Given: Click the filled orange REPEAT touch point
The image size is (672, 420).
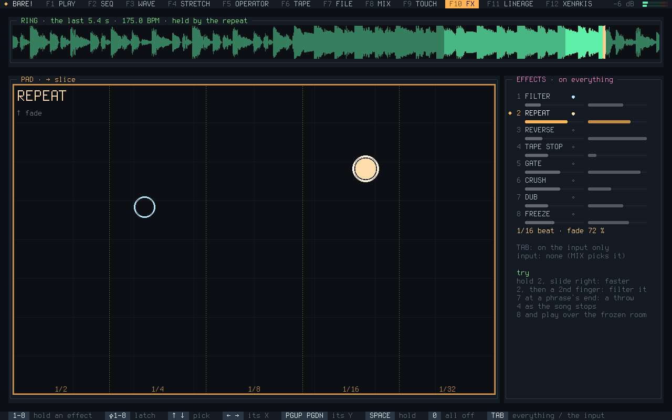Looking at the screenshot, I should [x=365, y=169].
